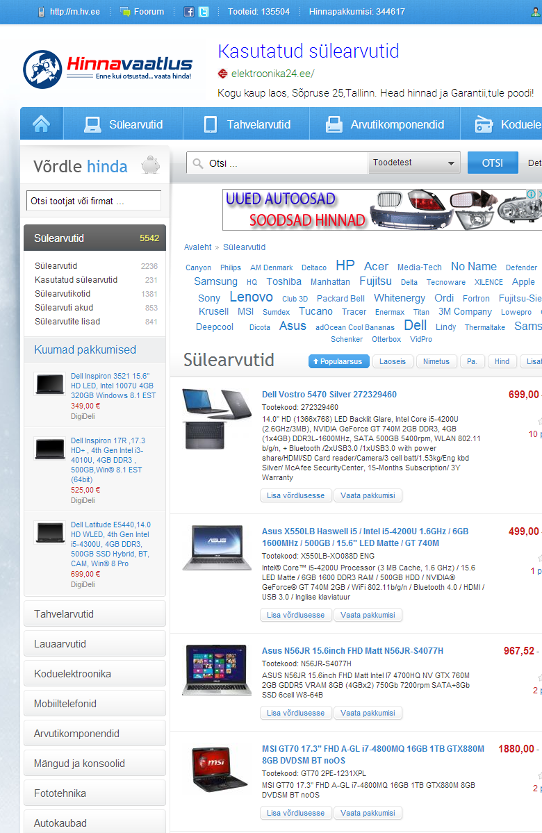
Task: Open Dell Inspiron 17R hot offer link
Action: [x=108, y=459]
